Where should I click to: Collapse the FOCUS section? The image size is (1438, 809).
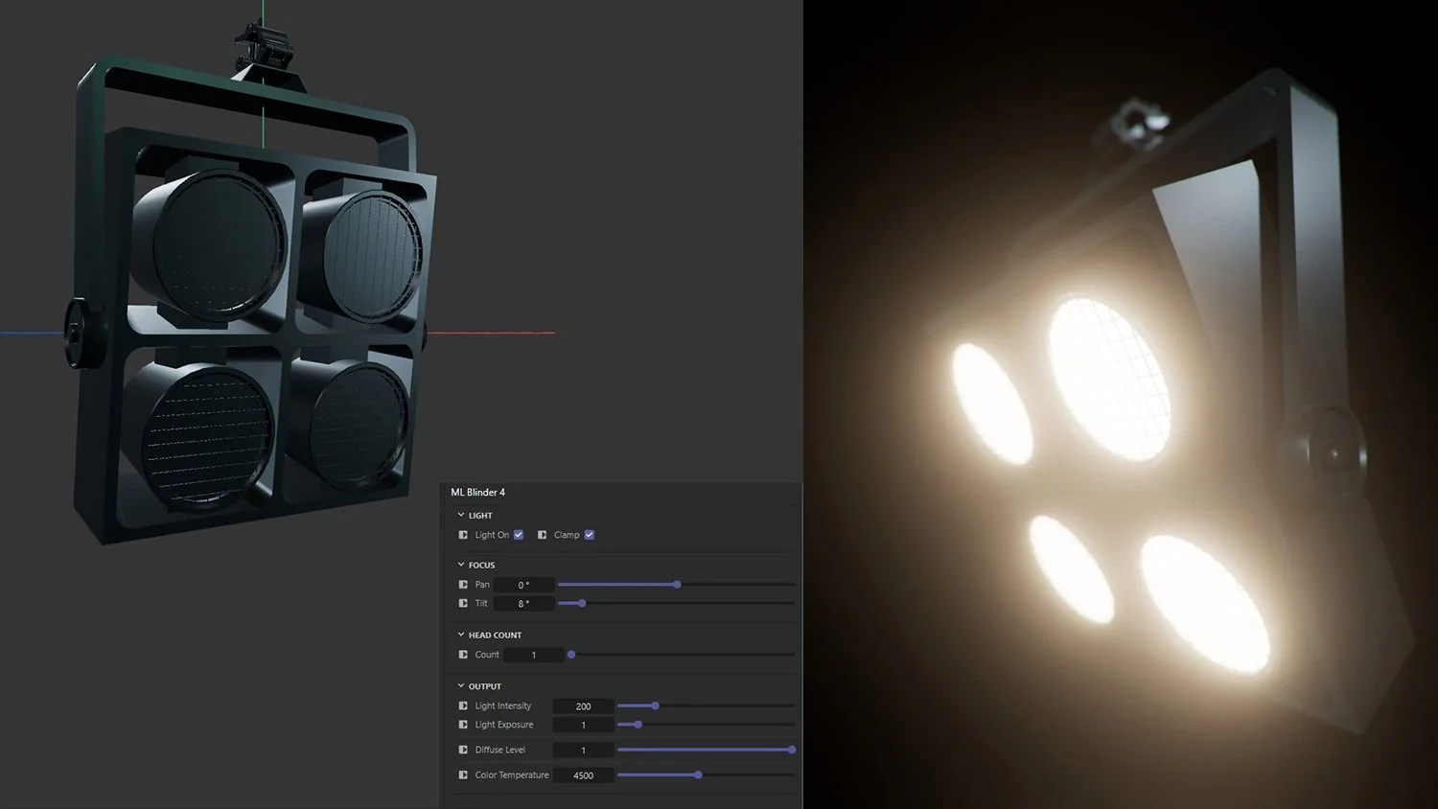point(461,565)
